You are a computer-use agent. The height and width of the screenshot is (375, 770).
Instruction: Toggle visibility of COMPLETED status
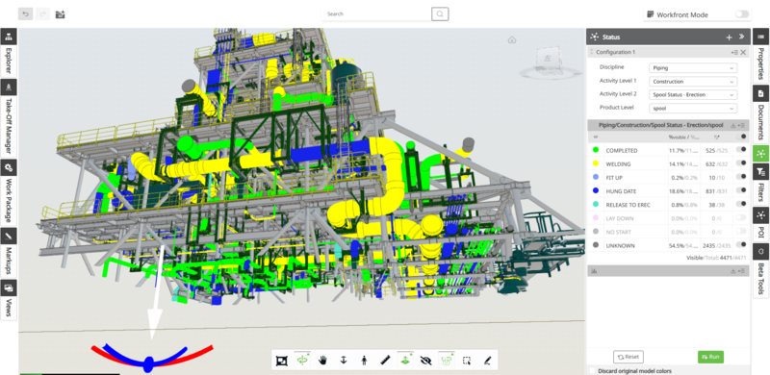click(742, 150)
